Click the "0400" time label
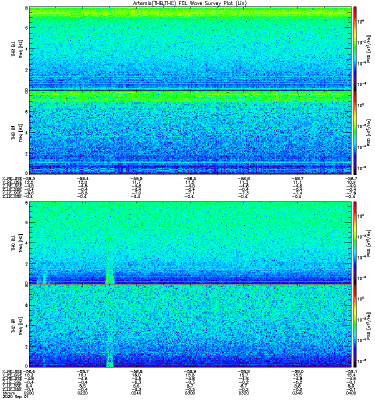This screenshot has height=400, width=375. (x=351, y=393)
